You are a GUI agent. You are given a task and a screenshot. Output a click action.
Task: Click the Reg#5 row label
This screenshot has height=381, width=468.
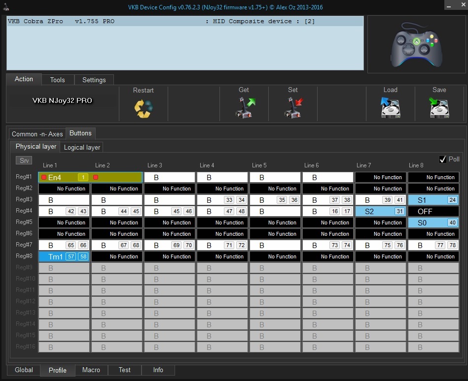coord(24,222)
